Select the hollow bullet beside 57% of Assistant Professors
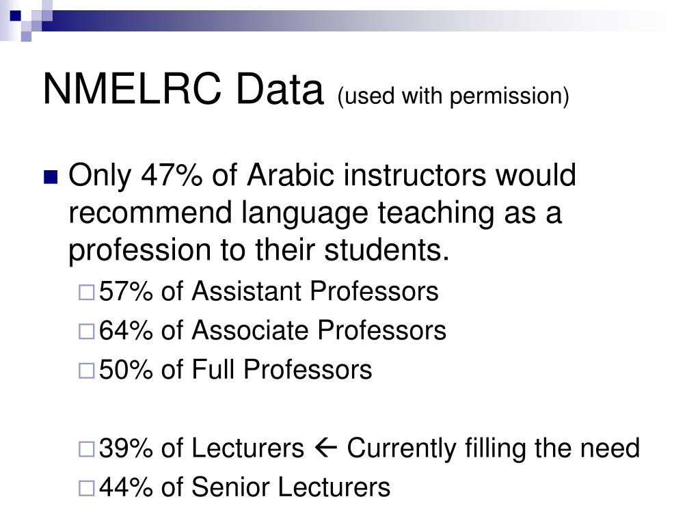The width and height of the screenshot is (700, 525). pos(86,293)
